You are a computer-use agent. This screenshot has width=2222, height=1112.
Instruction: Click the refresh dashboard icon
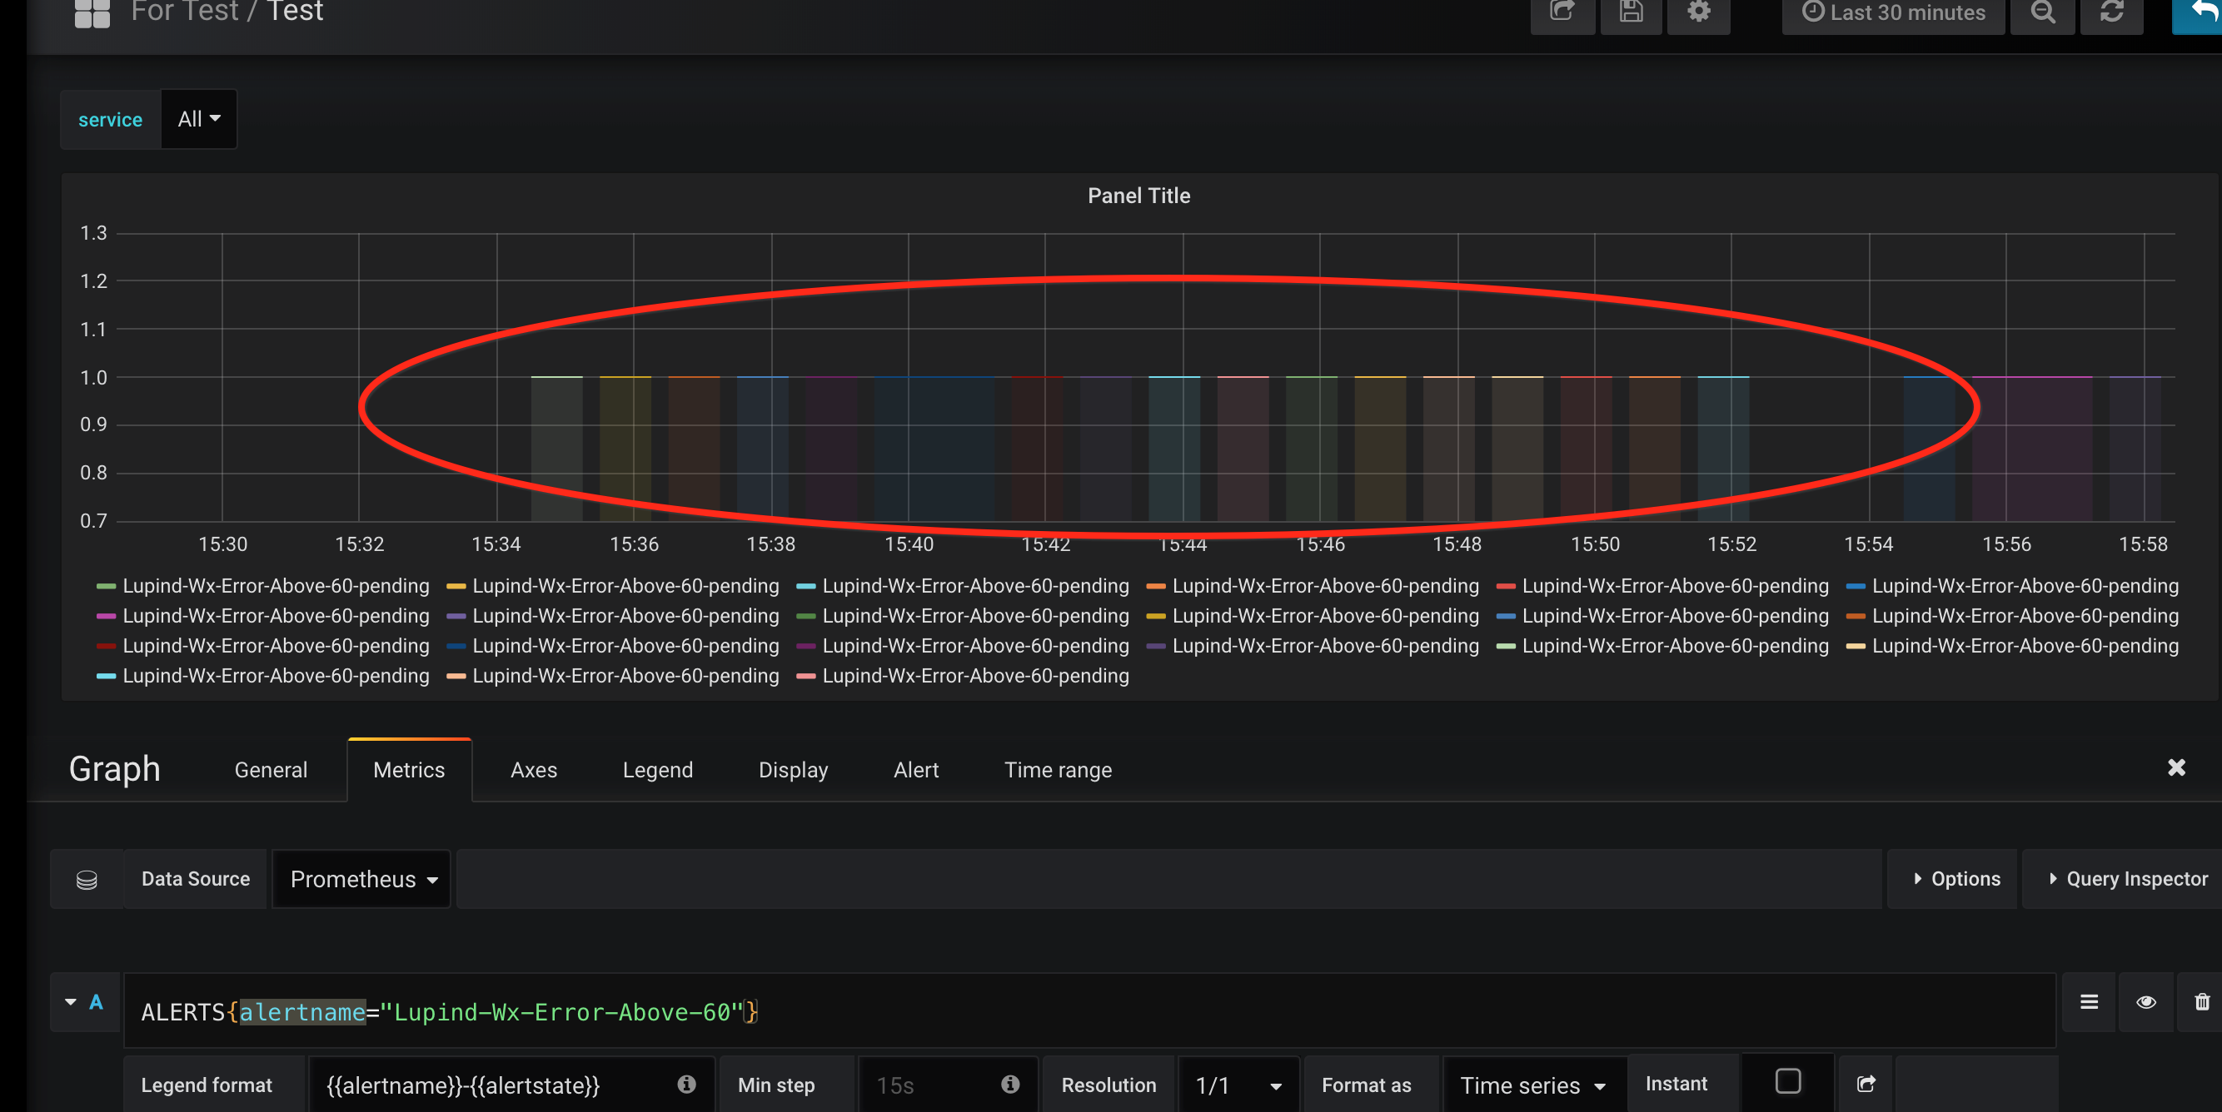(x=2110, y=12)
